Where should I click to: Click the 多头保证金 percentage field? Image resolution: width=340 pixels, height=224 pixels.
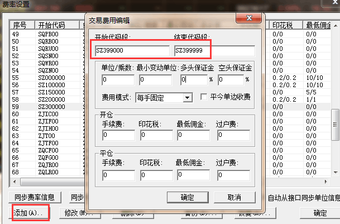pyautogui.click(x=194, y=80)
